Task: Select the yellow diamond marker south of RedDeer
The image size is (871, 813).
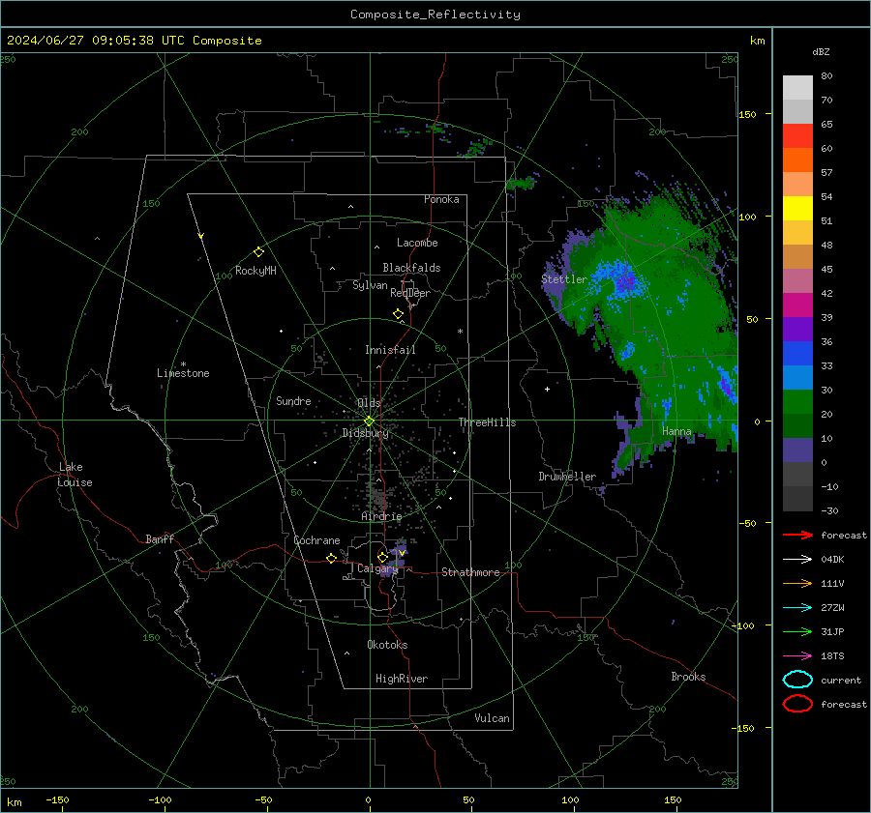Action: (x=398, y=314)
